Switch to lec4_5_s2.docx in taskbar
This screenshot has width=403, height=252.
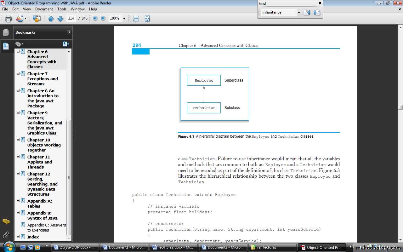click(x=173, y=247)
